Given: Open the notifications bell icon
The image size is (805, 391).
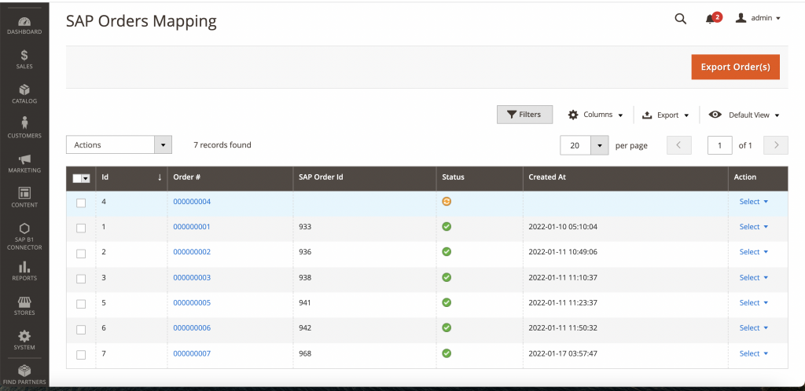Looking at the screenshot, I should coord(711,19).
